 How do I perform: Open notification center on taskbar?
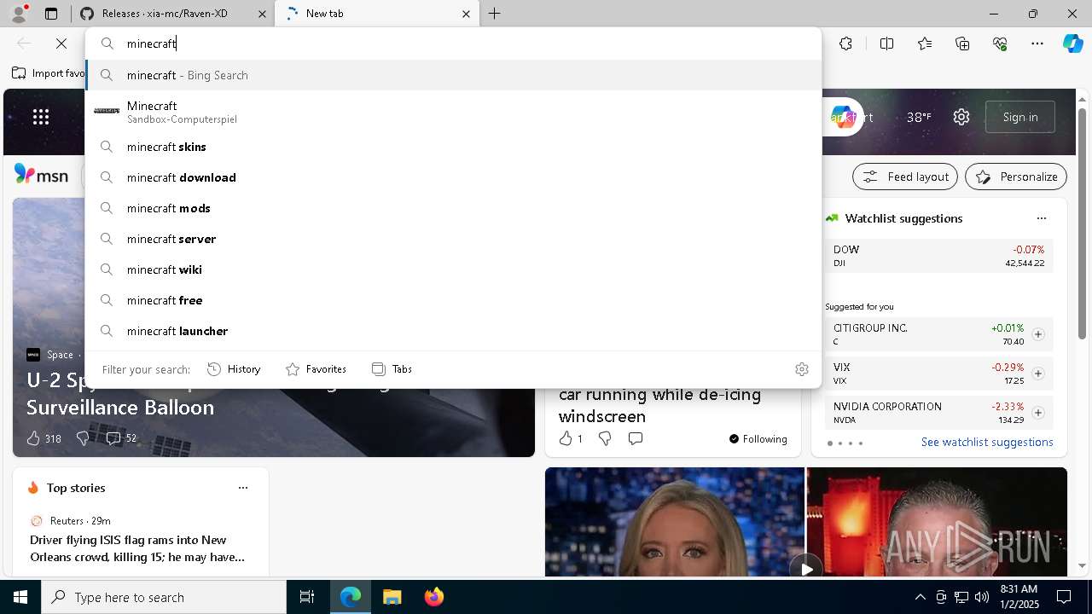pos(1065,597)
